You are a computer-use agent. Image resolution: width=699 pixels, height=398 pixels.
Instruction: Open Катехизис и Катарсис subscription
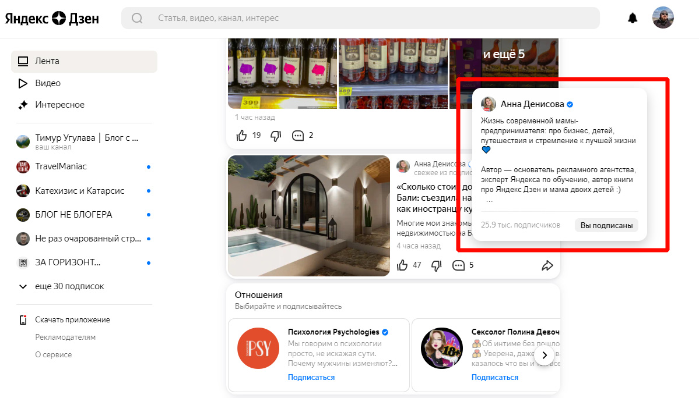(x=85, y=191)
